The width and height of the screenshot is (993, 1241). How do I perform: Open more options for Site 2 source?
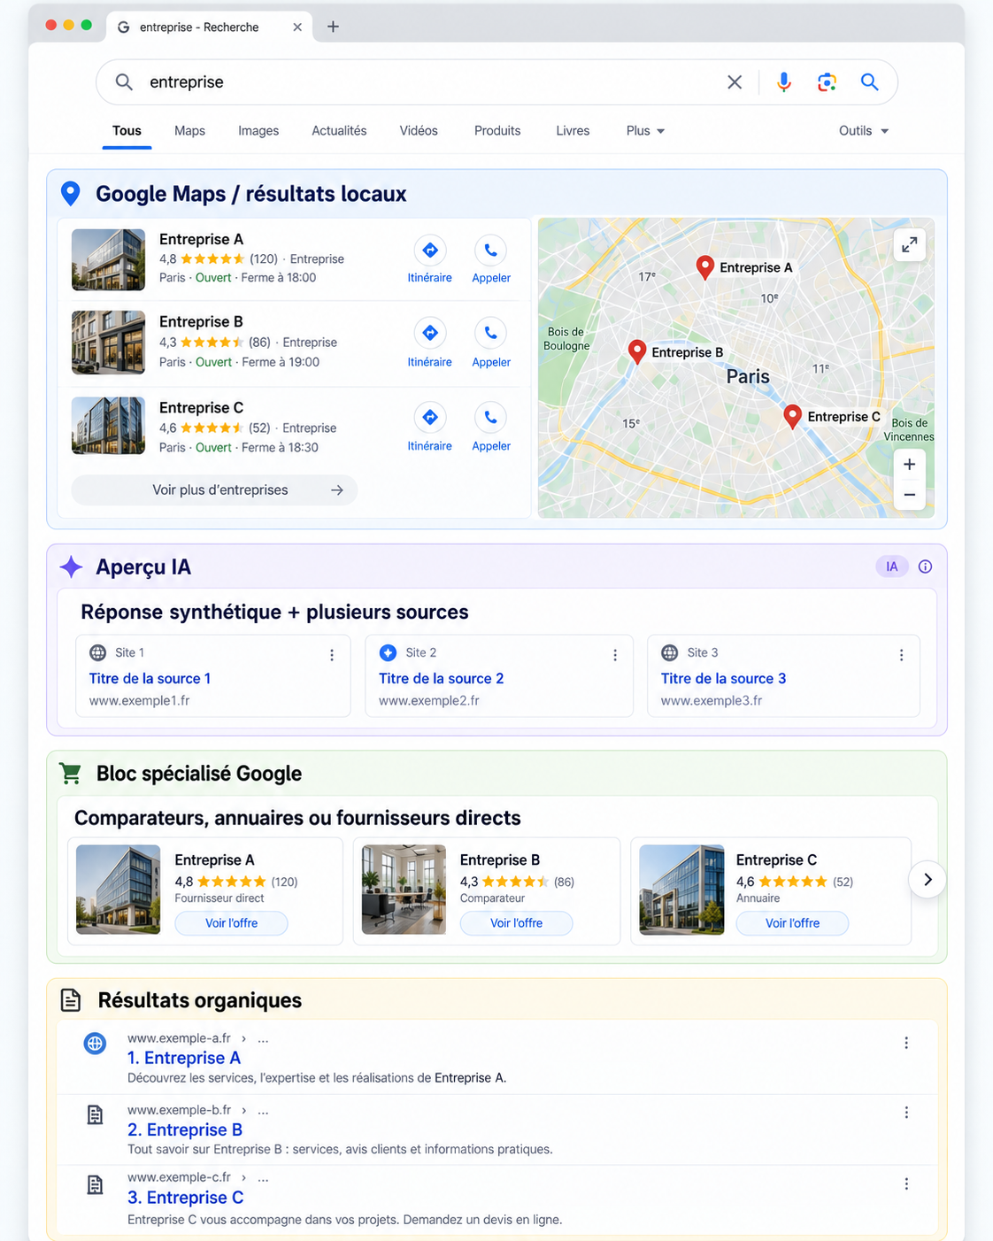[x=615, y=655]
